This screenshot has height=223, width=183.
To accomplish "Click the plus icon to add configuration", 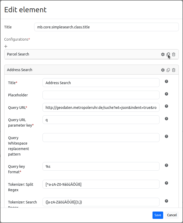I will point(6,46).
